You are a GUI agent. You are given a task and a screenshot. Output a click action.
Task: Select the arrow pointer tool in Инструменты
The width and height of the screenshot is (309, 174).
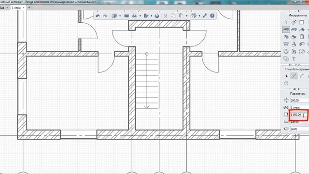click(x=286, y=22)
